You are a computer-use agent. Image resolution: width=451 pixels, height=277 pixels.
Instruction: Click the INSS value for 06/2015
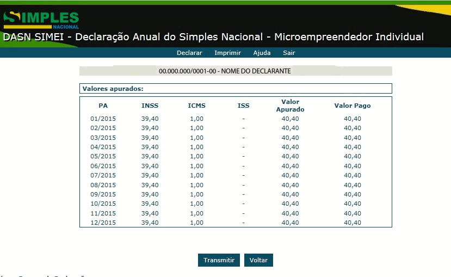(150, 166)
